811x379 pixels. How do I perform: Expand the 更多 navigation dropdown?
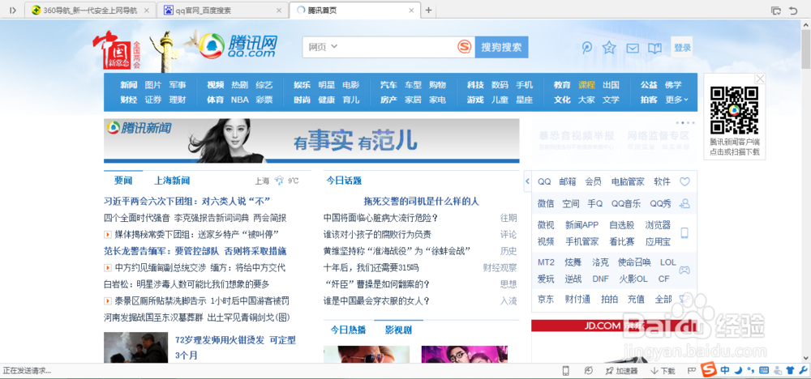676,100
